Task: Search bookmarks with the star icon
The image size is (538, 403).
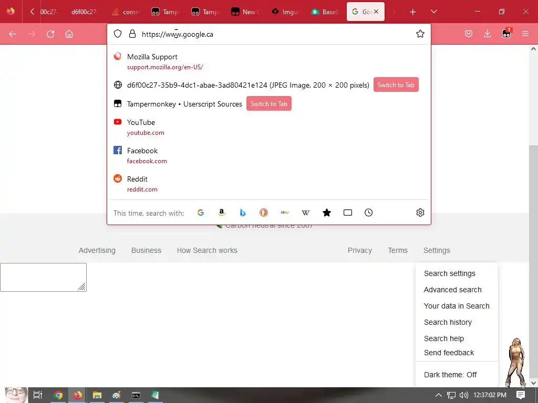Action: tap(327, 213)
